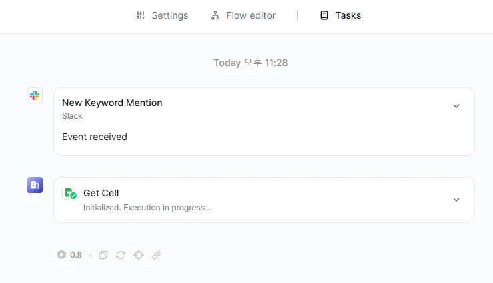Expand the New Keyword Mention card
493x283 pixels.
click(x=456, y=106)
